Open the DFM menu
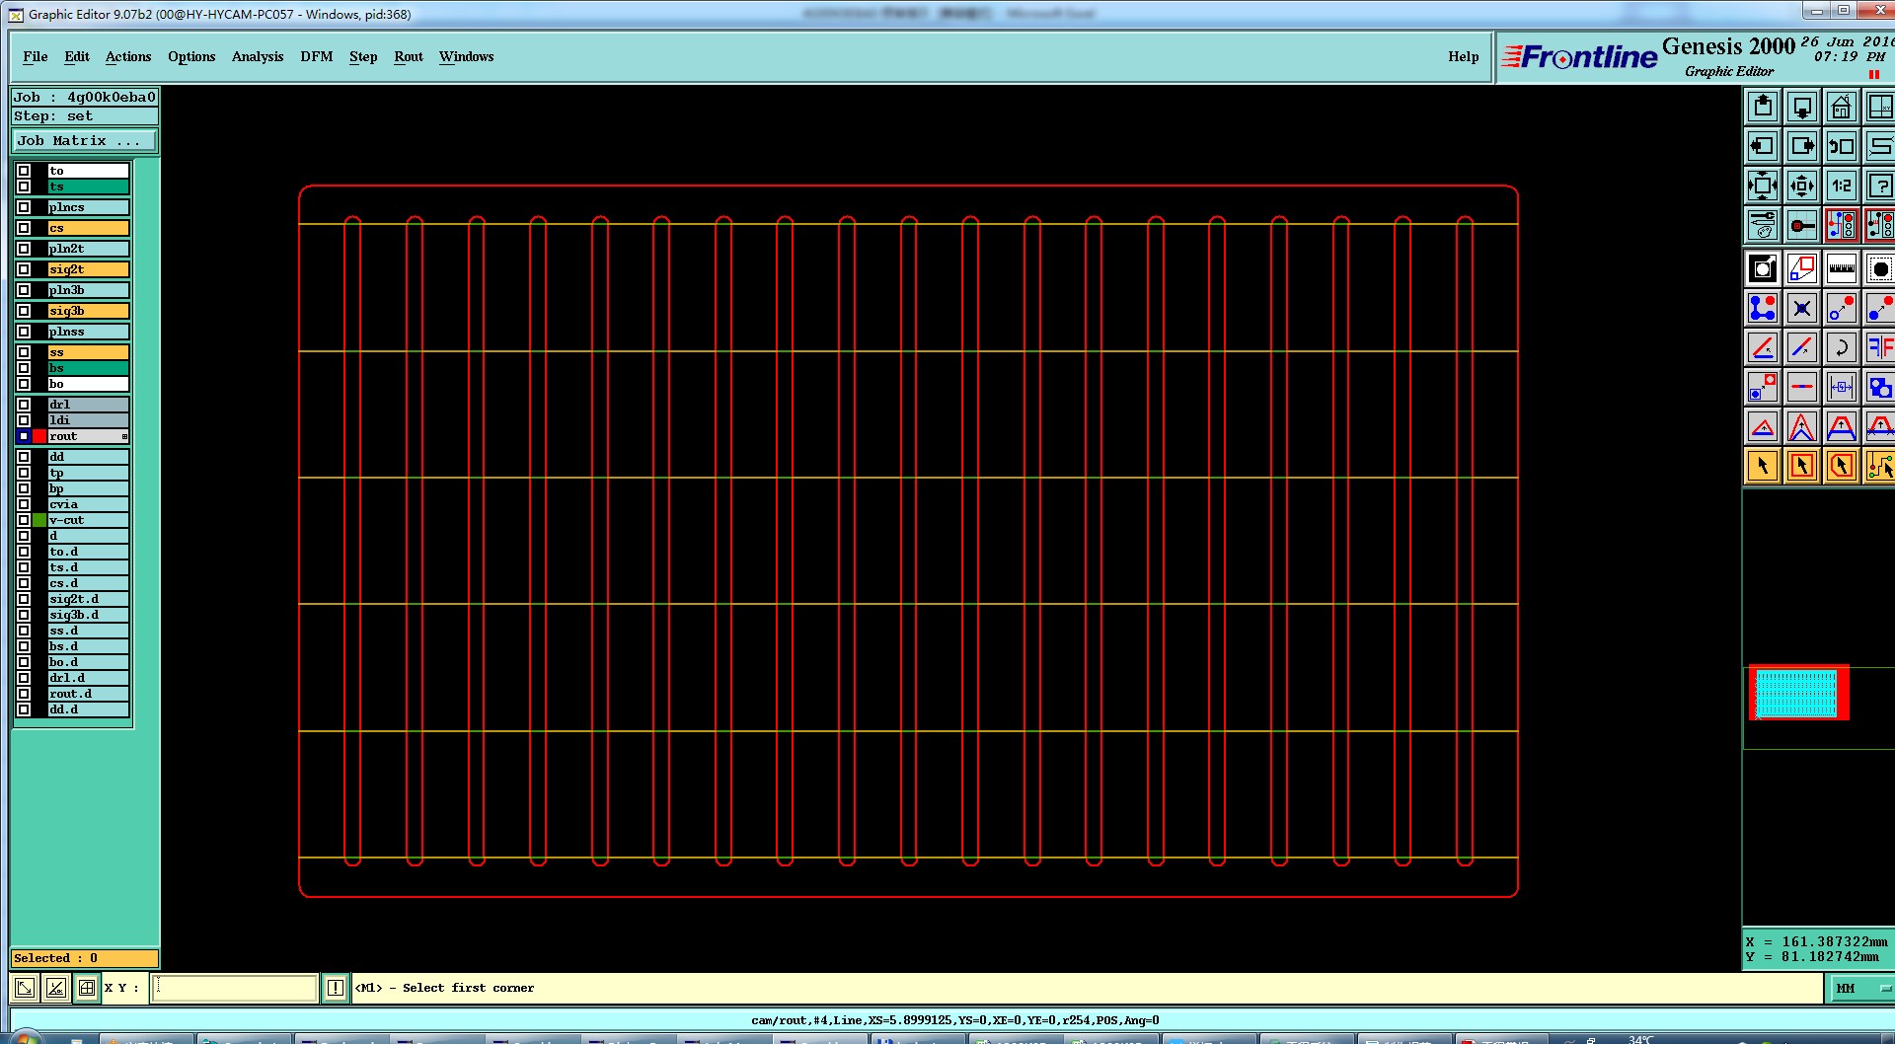This screenshot has height=1044, width=1895. (317, 56)
